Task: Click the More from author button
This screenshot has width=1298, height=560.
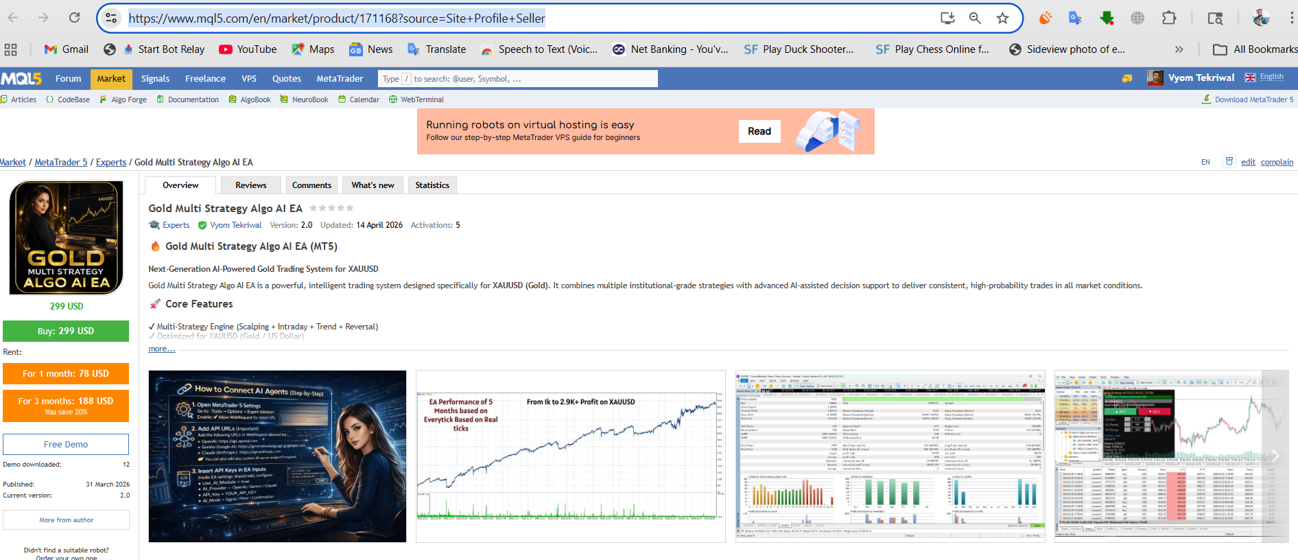Action: pos(66,520)
